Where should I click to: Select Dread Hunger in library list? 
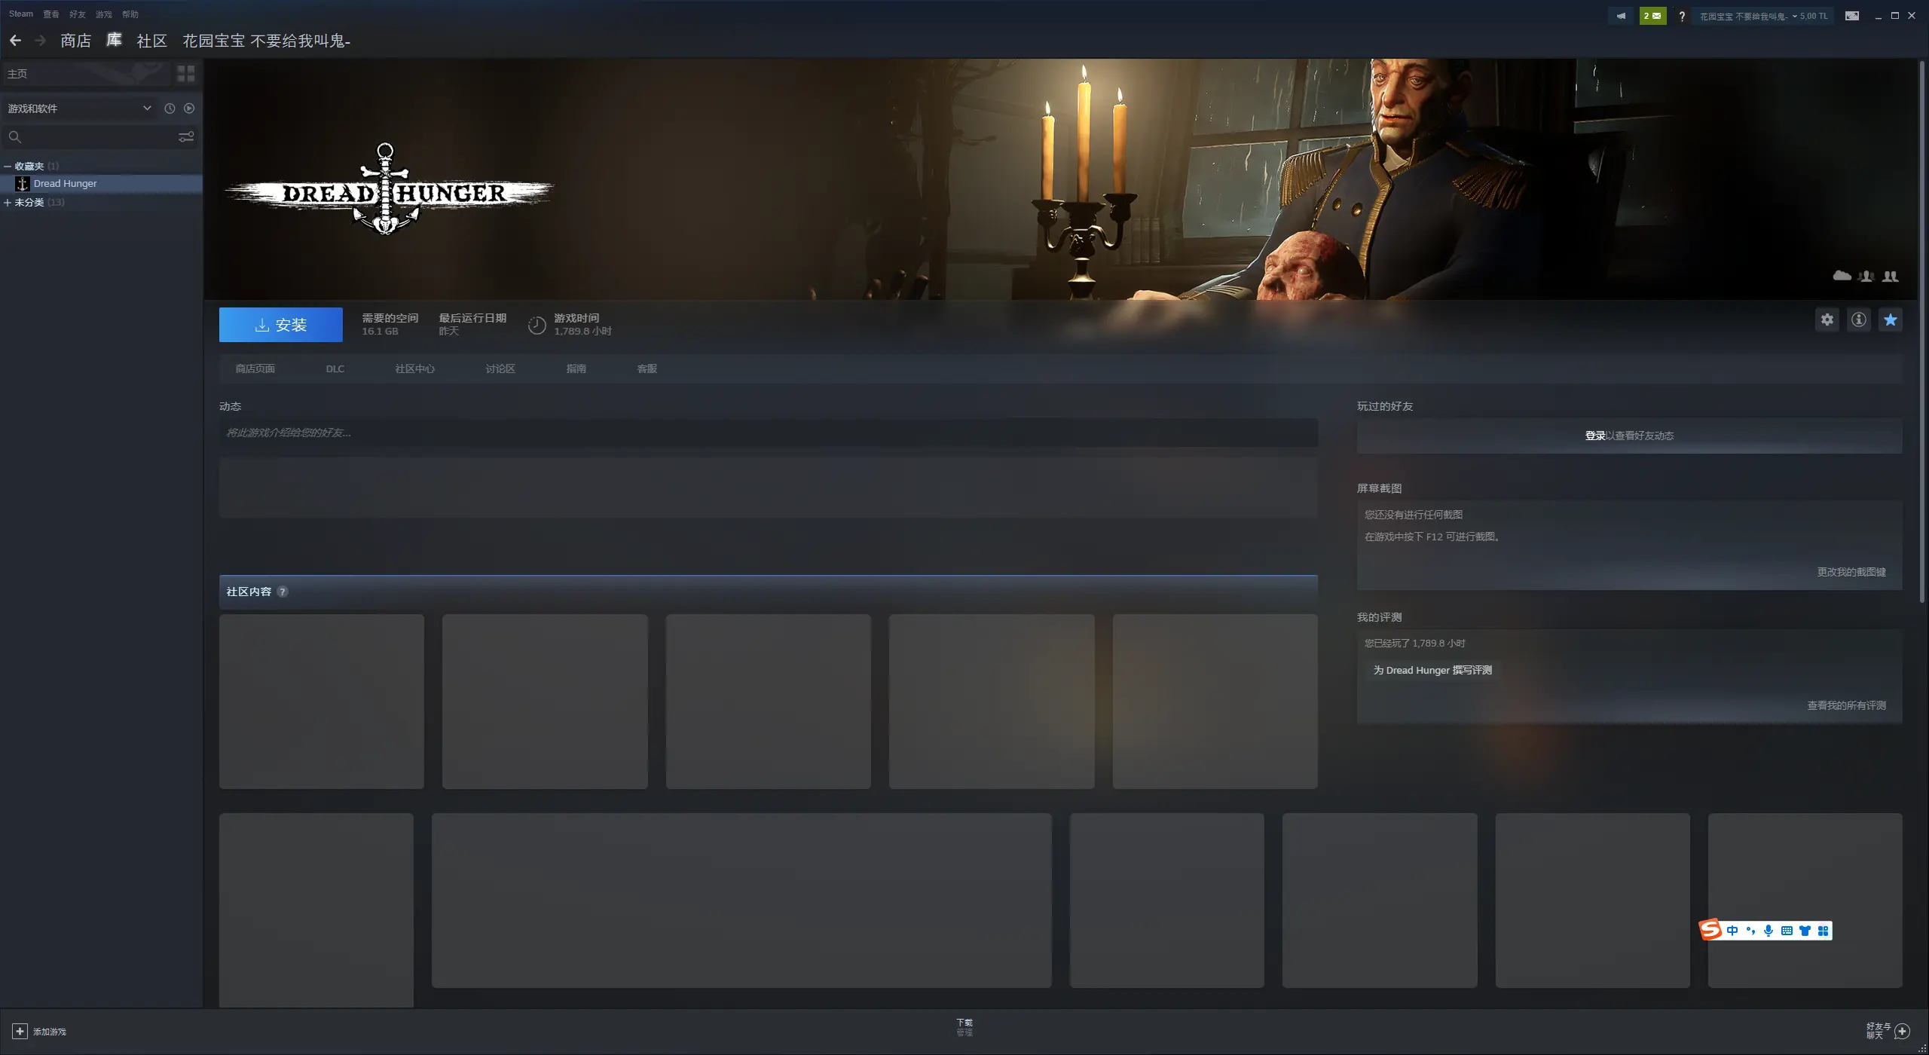(x=101, y=184)
